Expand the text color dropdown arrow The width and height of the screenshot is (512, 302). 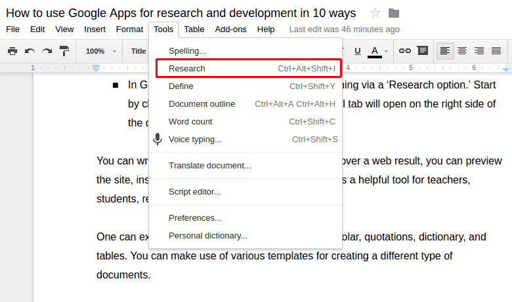[x=386, y=51]
